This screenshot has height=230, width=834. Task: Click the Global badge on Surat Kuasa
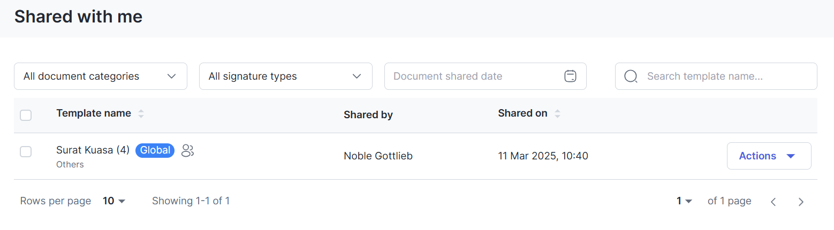tap(155, 150)
